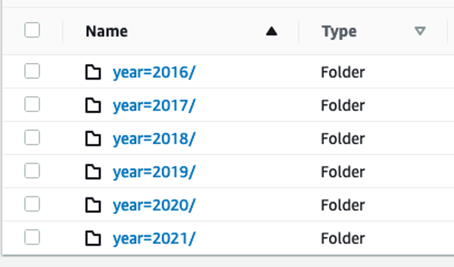Open the year=2016/ folder link

(x=154, y=72)
